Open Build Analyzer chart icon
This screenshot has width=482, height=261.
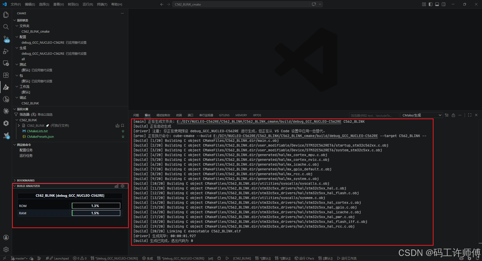pos(116,186)
